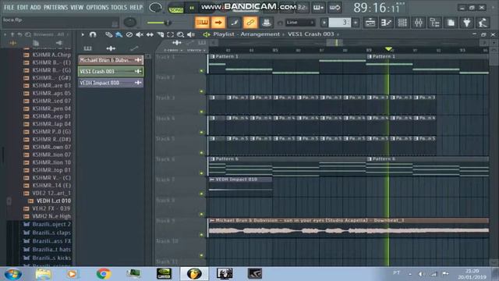The width and height of the screenshot is (499, 281).
Task: Click the browser undo arrow icon
Action: click(19, 34)
